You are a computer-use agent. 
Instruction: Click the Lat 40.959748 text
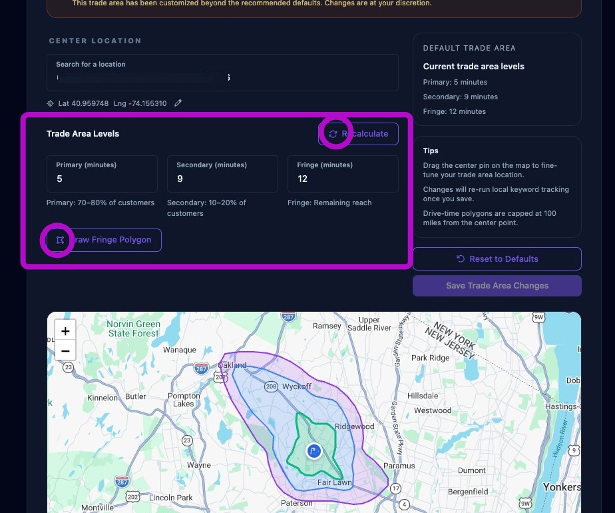point(83,104)
